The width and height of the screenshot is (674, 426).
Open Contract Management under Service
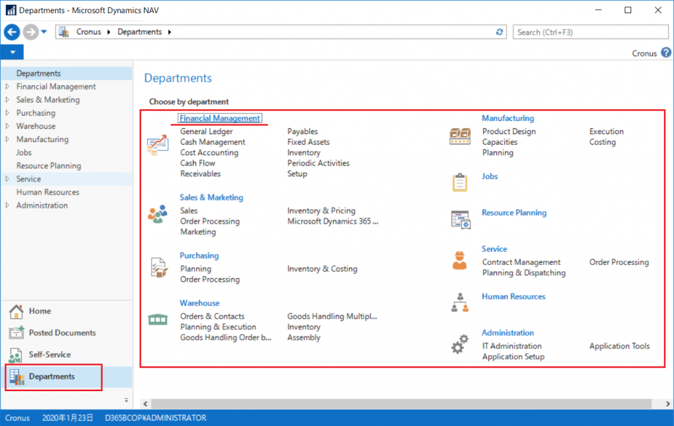point(521,262)
